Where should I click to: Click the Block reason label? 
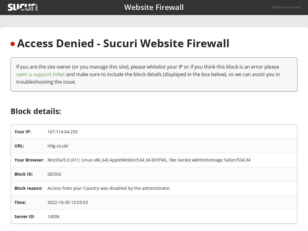click(28, 188)
